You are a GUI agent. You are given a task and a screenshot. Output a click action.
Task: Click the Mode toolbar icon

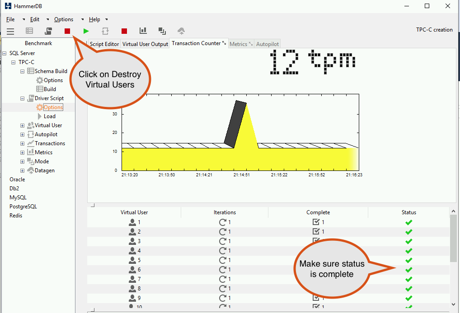(x=162, y=31)
